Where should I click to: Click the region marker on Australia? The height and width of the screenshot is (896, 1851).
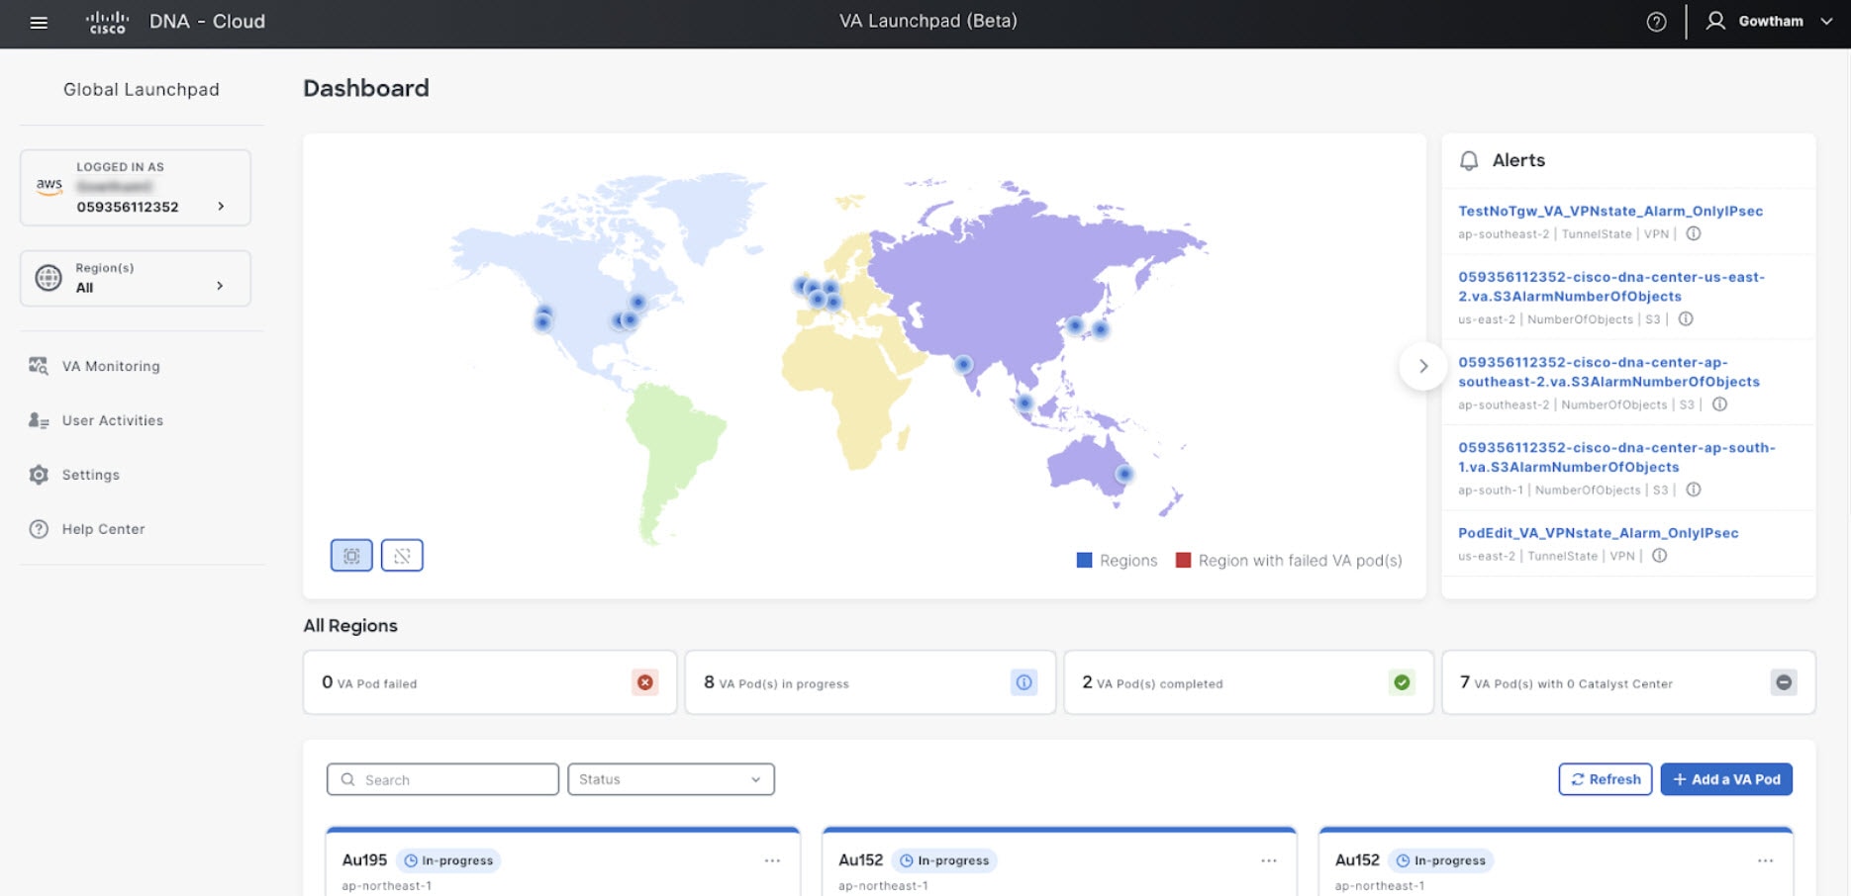tap(1123, 474)
